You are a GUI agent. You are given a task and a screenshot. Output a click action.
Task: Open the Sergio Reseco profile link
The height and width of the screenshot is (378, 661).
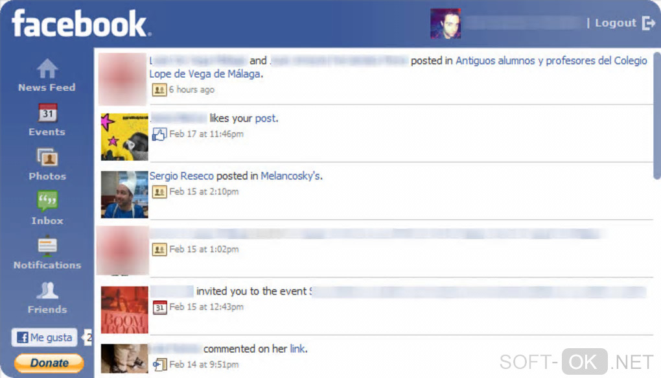(x=181, y=176)
